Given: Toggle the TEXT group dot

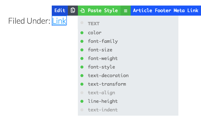Looking at the screenshot, I should [82, 23].
